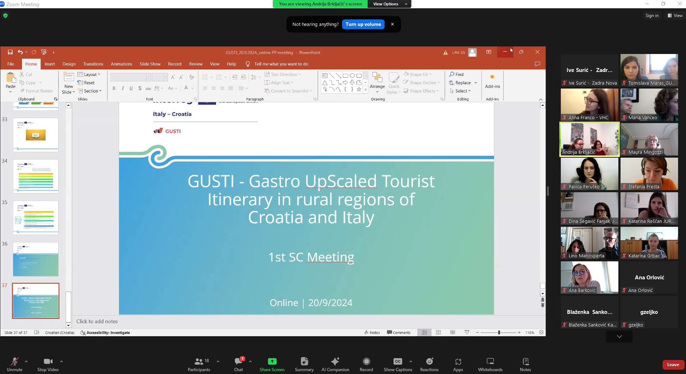Collapse the PowerPoint ribbon

(x=541, y=99)
